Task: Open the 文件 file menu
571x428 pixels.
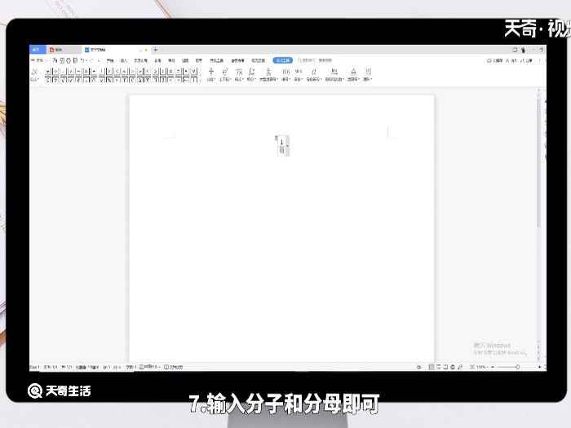Action: coord(38,60)
